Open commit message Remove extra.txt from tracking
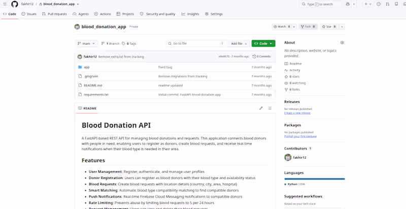406x209 pixels. 121,56
